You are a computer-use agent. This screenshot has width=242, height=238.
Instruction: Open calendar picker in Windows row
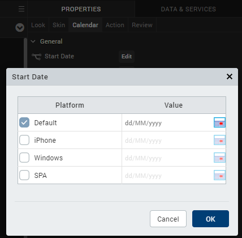[219, 158]
